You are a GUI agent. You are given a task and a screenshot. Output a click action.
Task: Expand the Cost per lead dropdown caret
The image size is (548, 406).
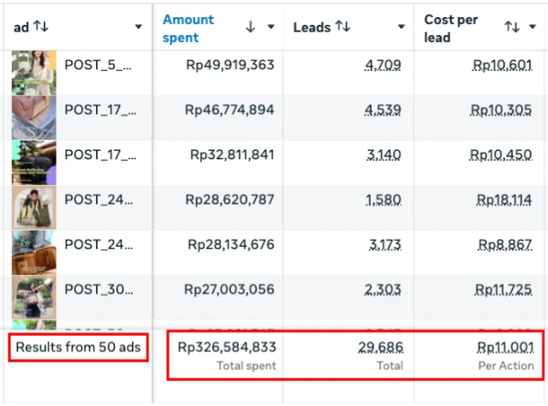[534, 27]
